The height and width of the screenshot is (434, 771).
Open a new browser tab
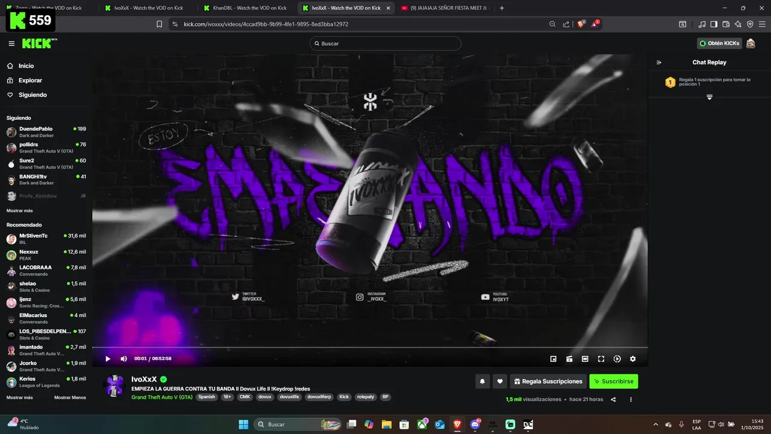(x=502, y=8)
